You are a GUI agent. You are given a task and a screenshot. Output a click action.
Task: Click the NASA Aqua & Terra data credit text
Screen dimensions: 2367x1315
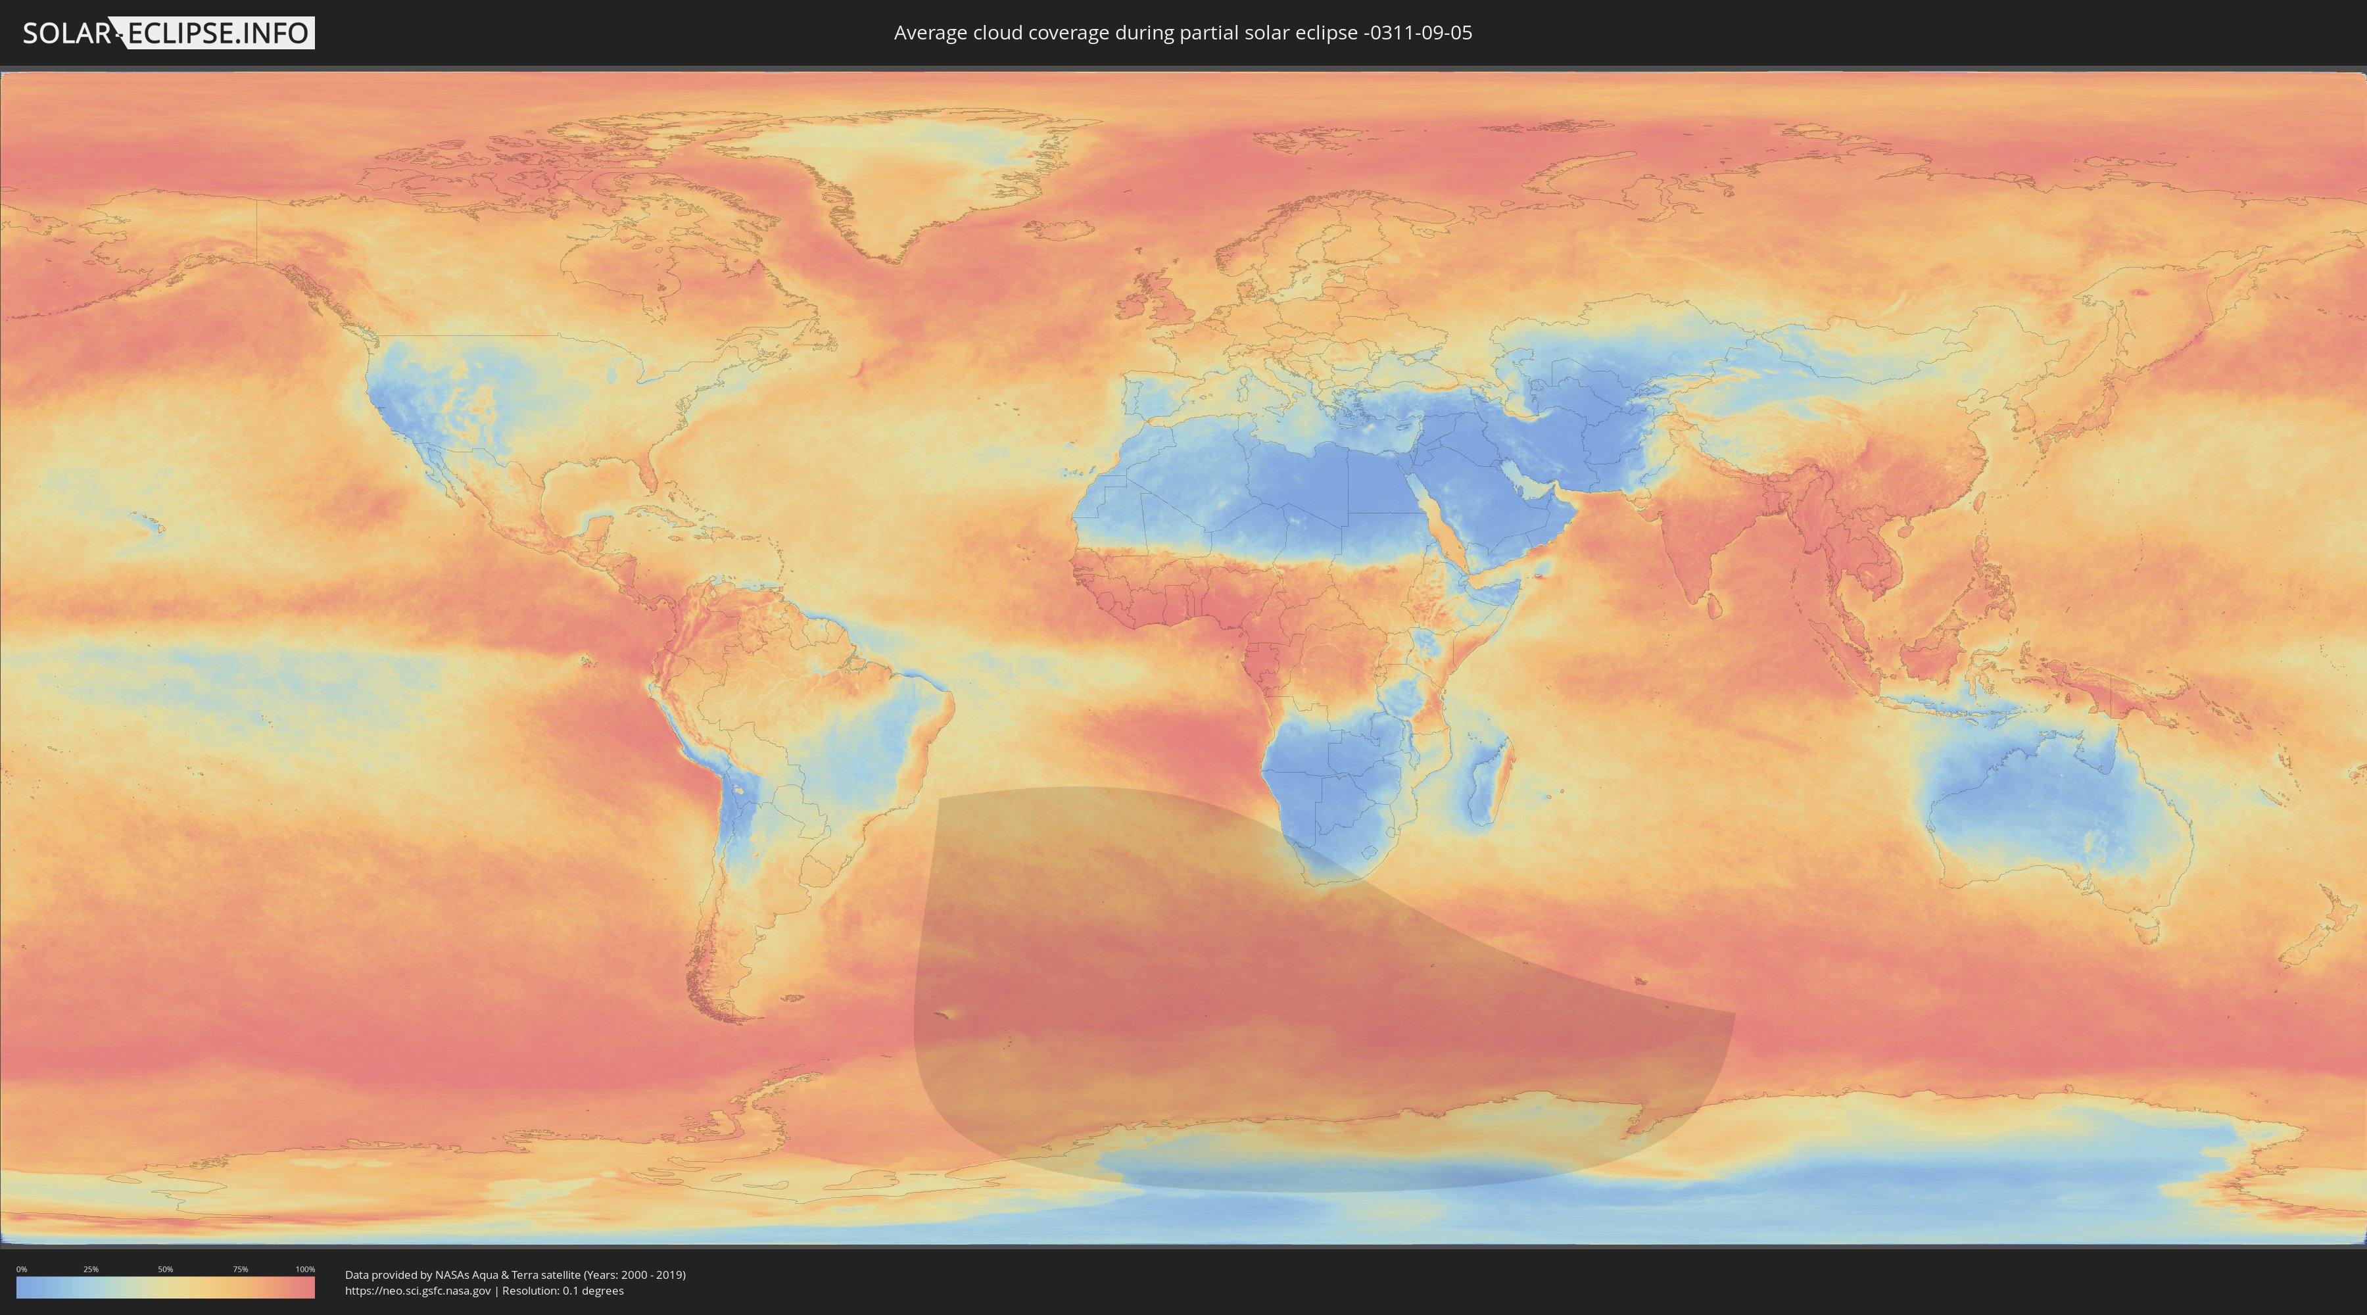pyautogui.click(x=515, y=1275)
